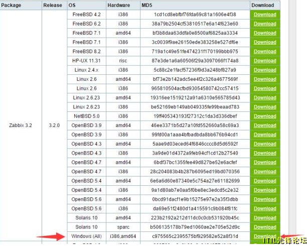This screenshot has width=307, height=246.
Task: Select the FreeBSD 4.2 OS cell
Action: [x=87, y=15]
